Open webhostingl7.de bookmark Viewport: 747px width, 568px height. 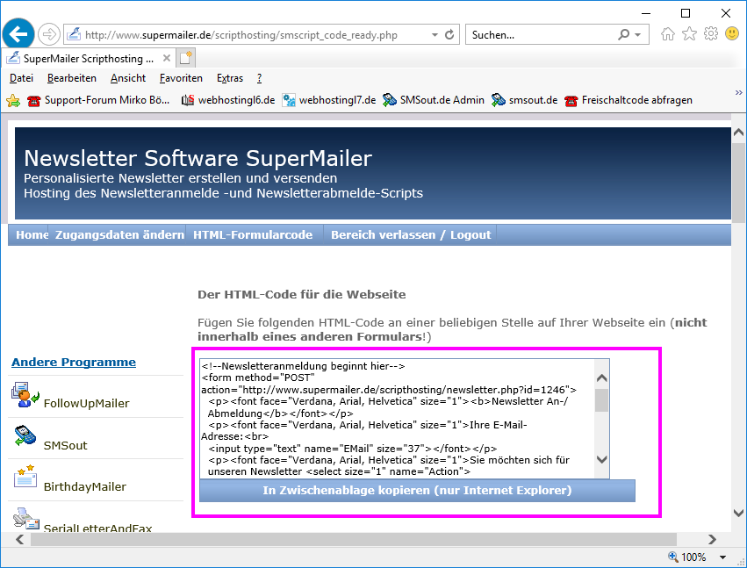[329, 100]
